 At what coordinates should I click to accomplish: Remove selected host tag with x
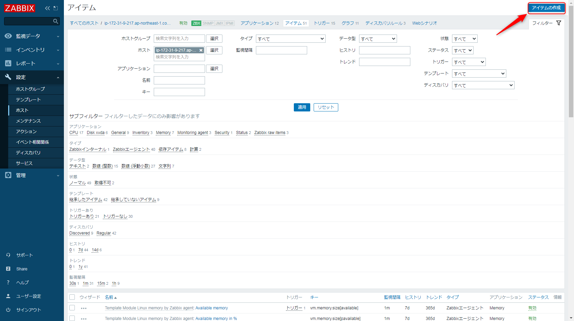(201, 50)
